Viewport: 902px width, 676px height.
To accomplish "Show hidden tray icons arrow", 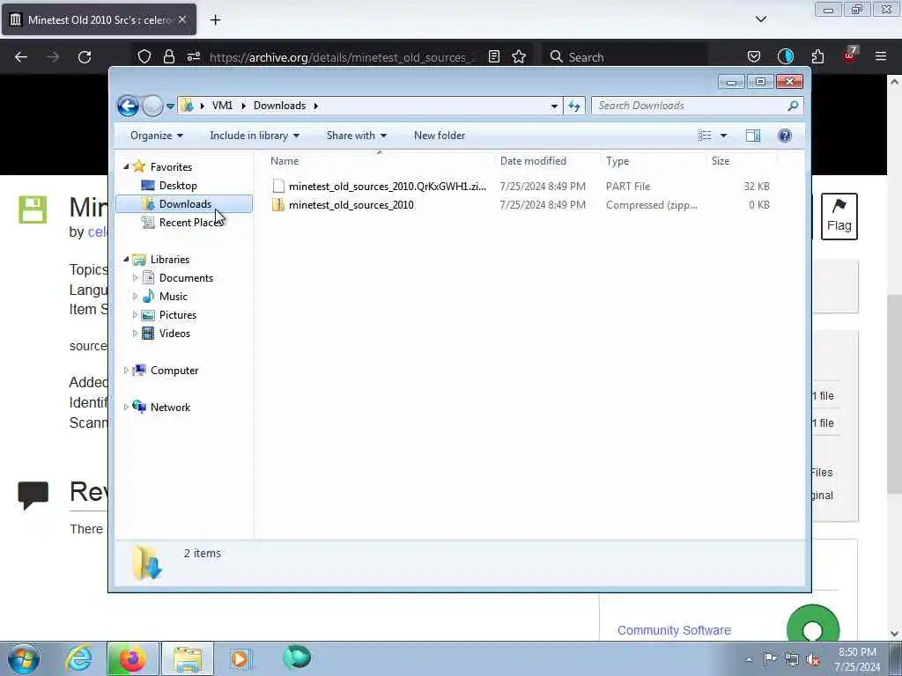I will coord(749,659).
